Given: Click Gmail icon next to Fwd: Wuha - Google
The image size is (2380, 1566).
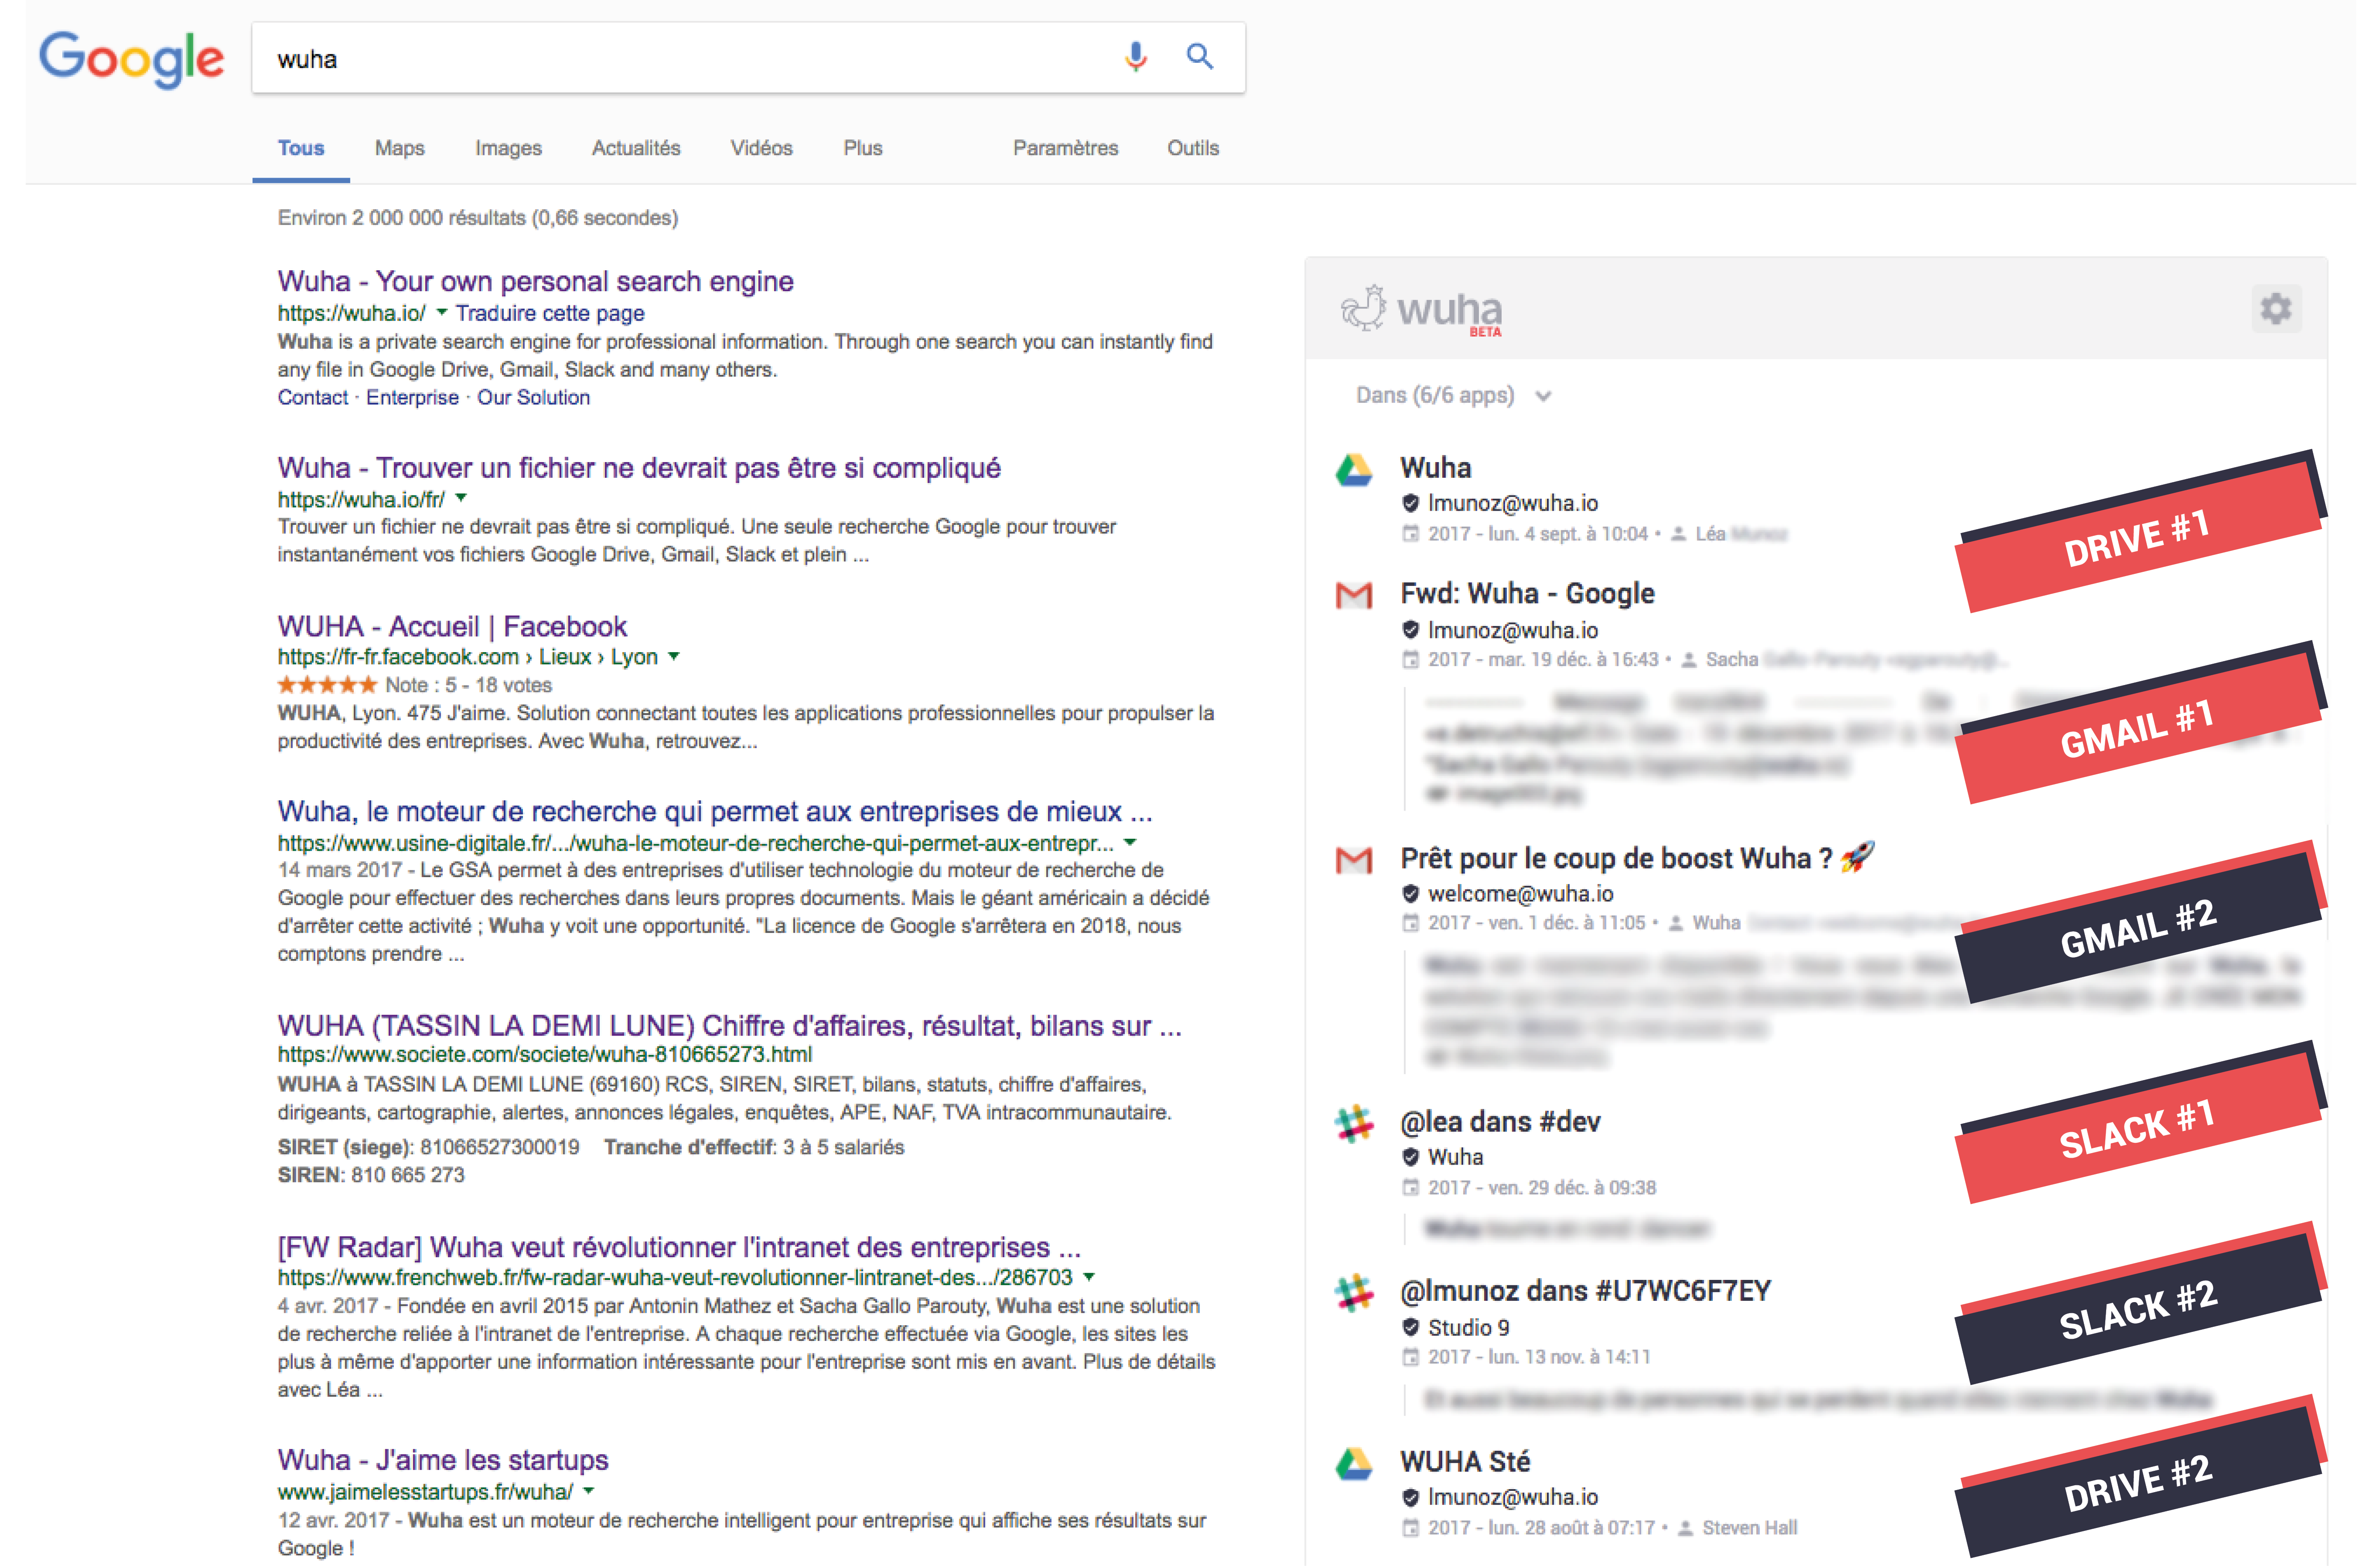Looking at the screenshot, I should (x=1353, y=596).
